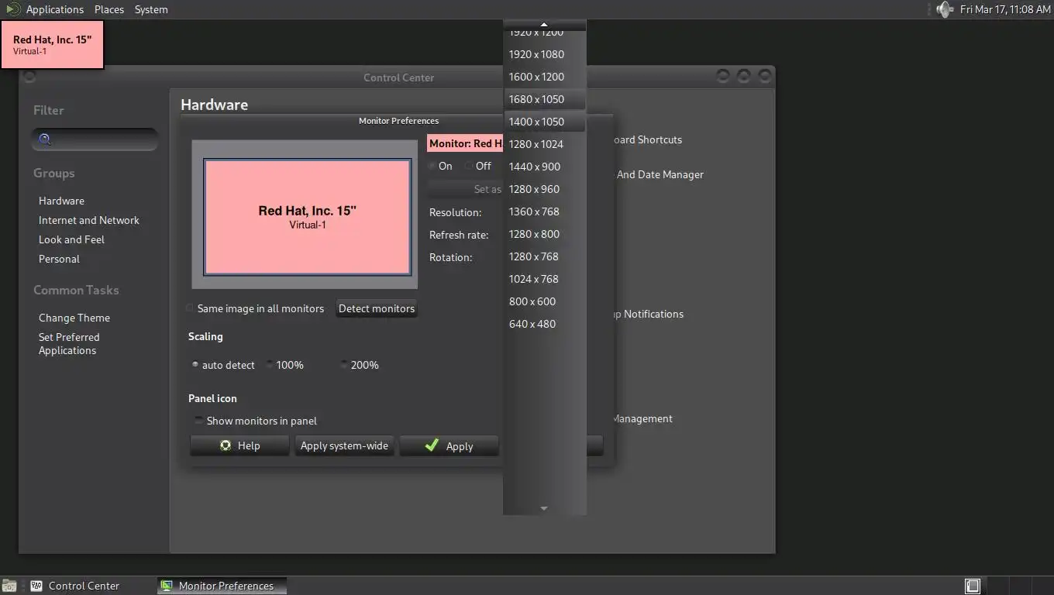1054x595 pixels.
Task: Go to Hardware group in Control Center
Action: tap(61, 201)
